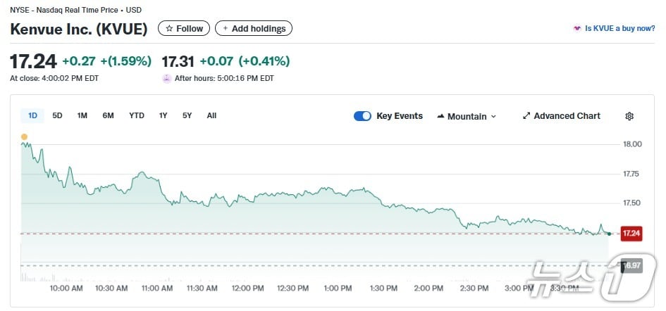
Task: Click the red 17.24 price label
Action: pos(631,234)
